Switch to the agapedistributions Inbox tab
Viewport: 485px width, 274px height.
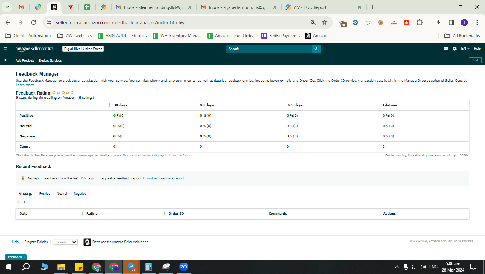(238, 7)
